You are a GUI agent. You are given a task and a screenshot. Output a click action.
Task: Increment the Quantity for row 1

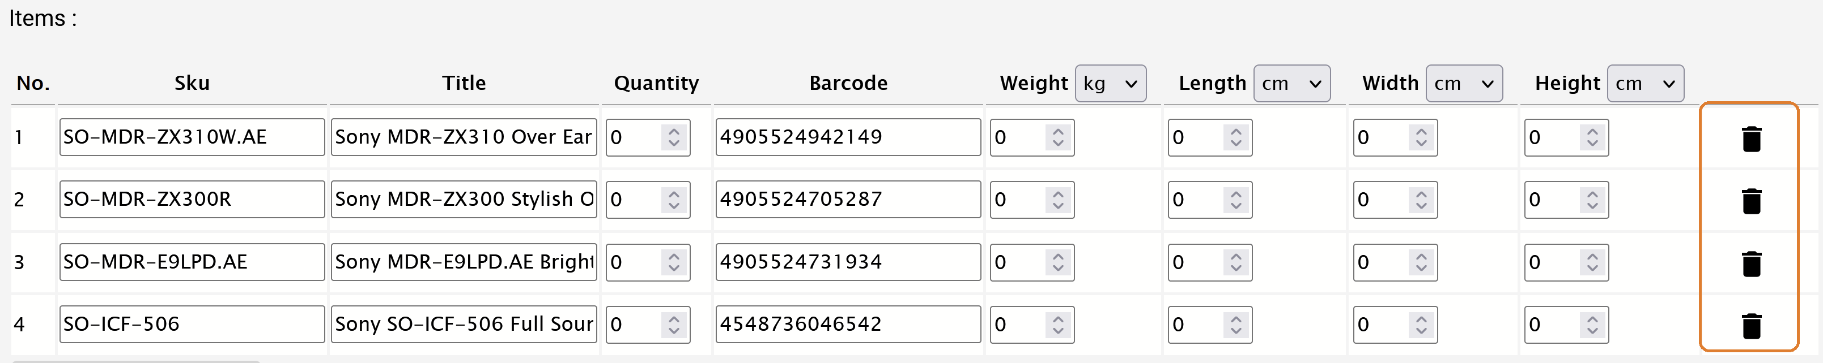[673, 131]
